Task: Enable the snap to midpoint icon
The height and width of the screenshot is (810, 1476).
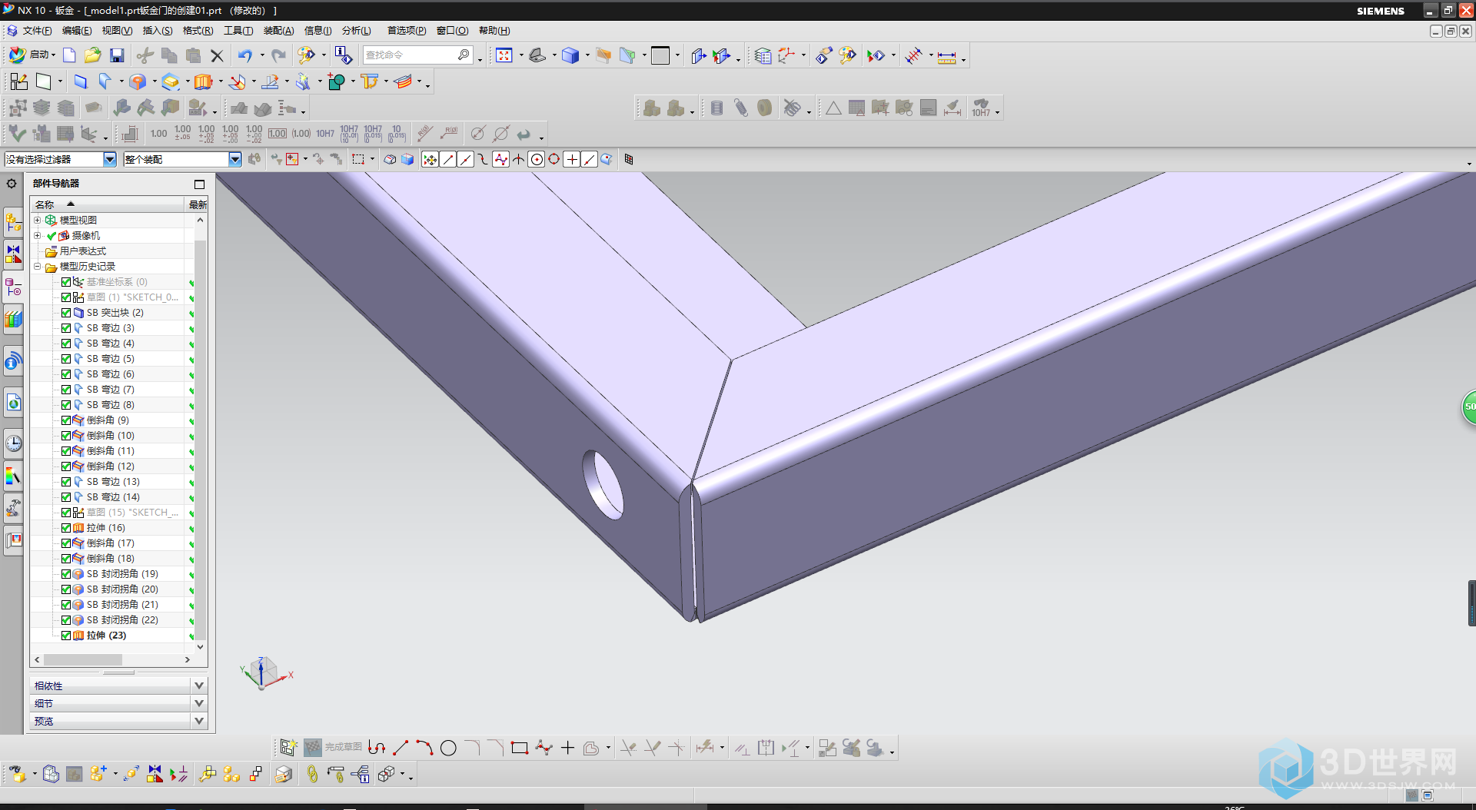Action: click(x=465, y=159)
